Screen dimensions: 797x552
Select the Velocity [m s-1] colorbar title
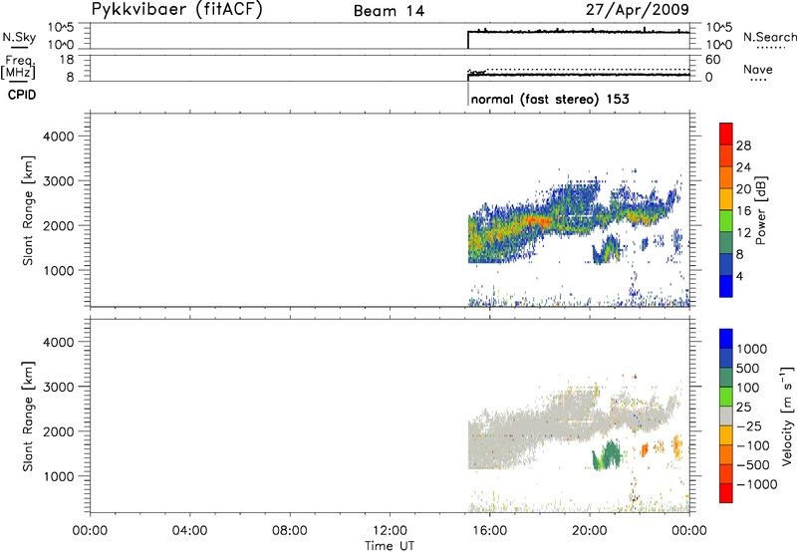[787, 415]
